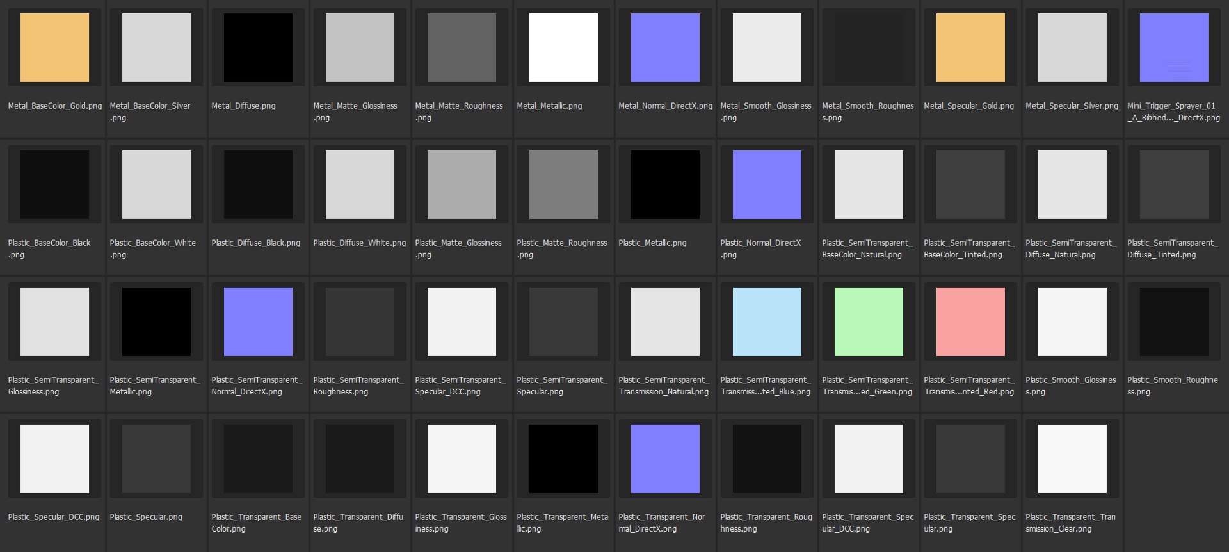
Task: Choose the white Metal_Metallic.png thumbnail
Action: [x=563, y=47]
